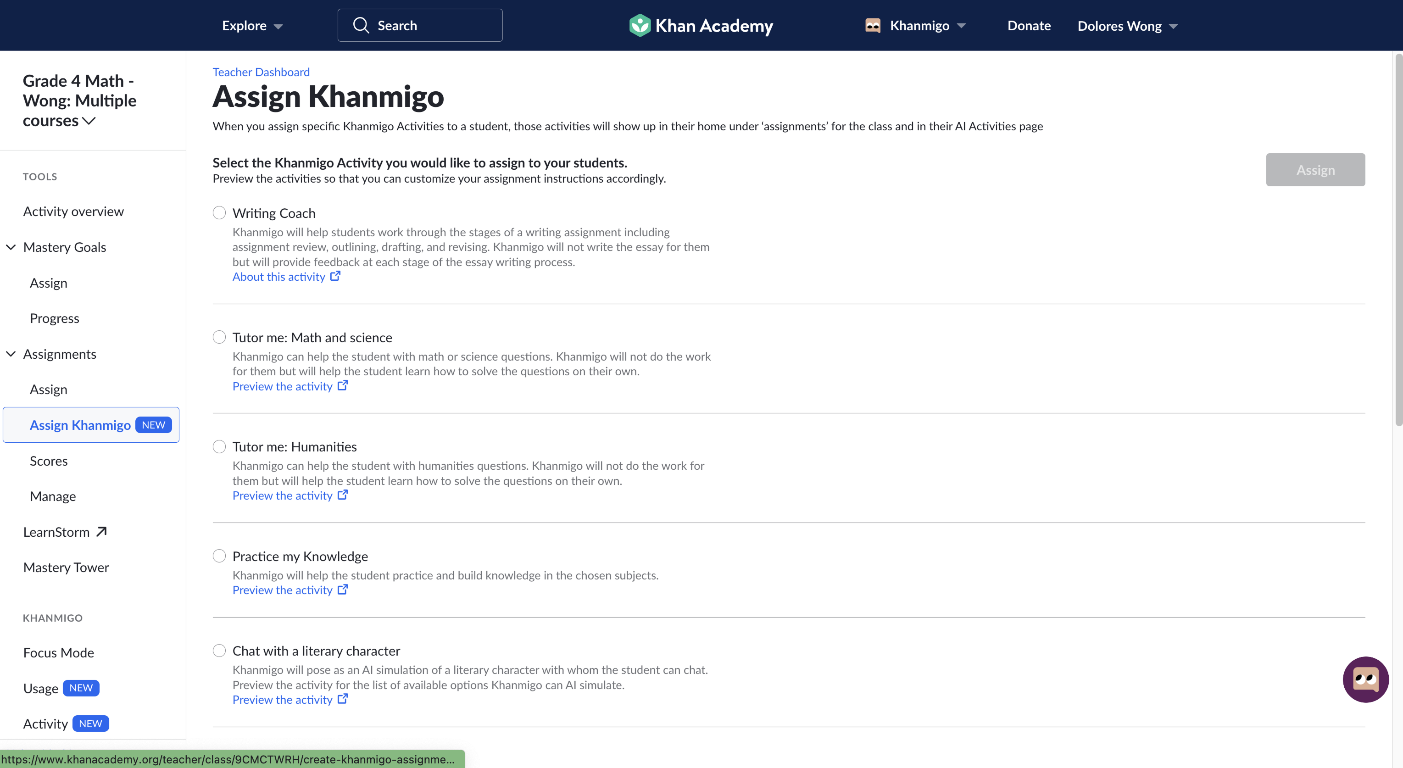Viewport: 1403px width, 768px height.
Task: Go to Progress in sidebar
Action: (55, 318)
